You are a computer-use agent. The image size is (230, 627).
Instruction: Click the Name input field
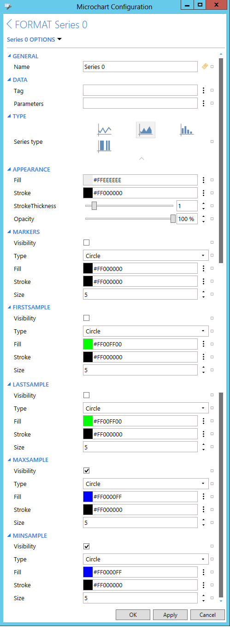click(x=140, y=67)
